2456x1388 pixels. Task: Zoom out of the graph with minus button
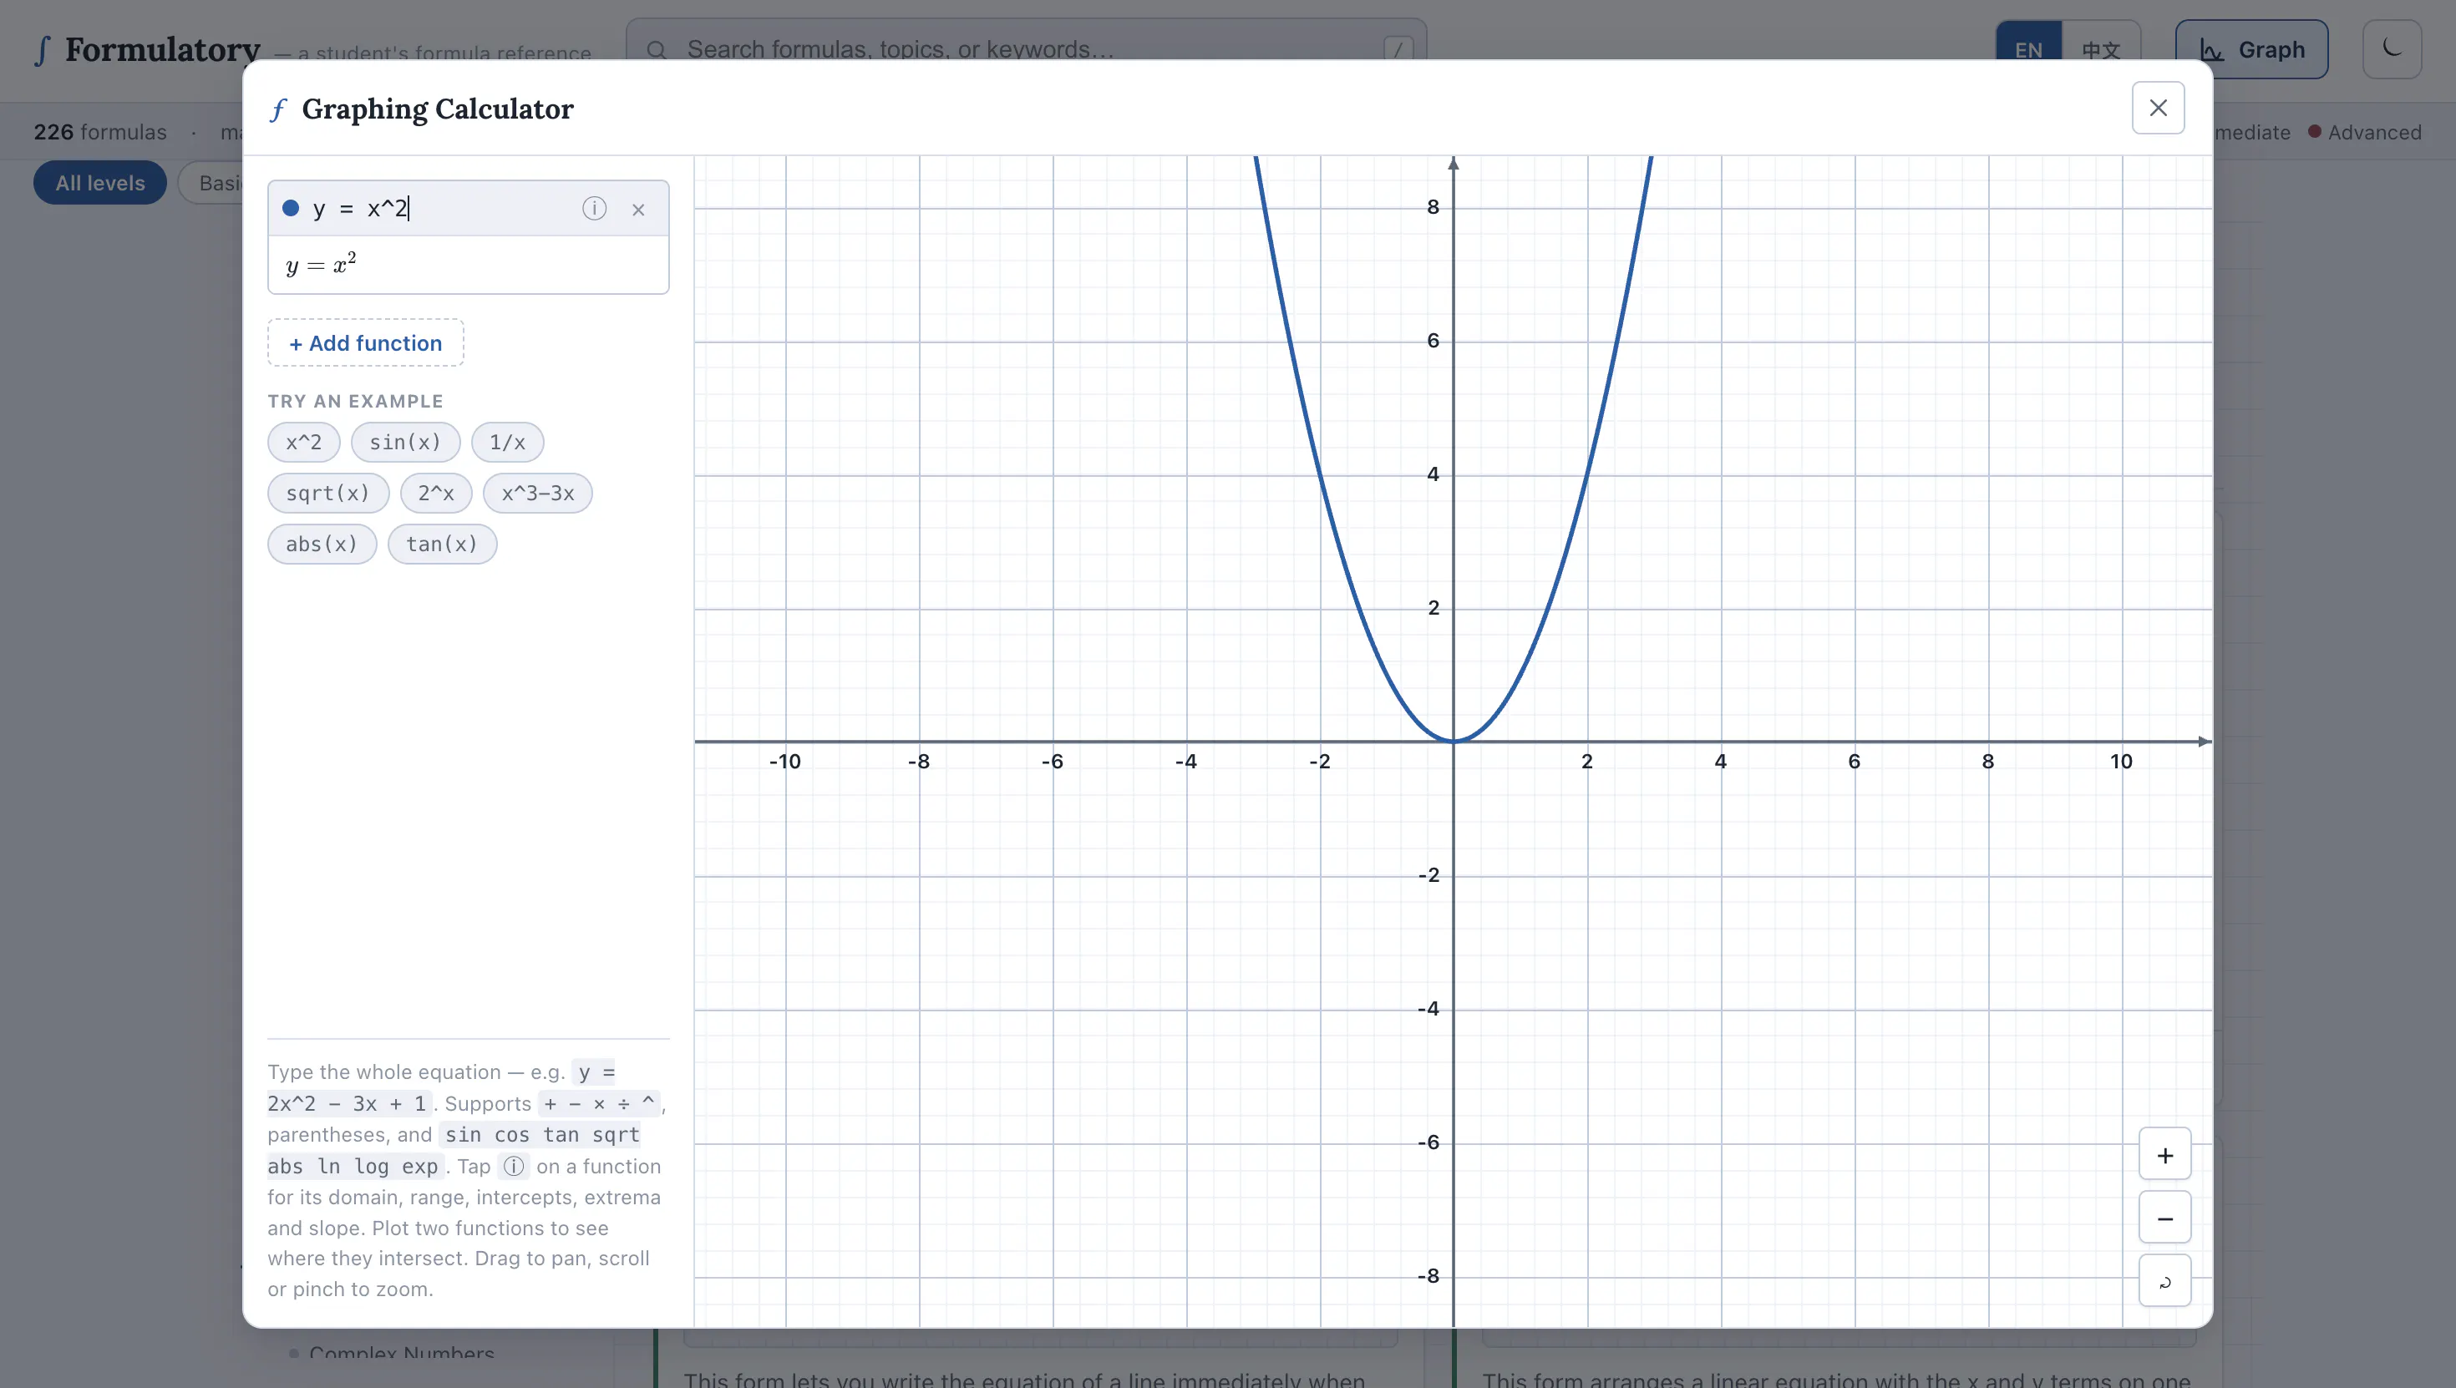(x=2164, y=1218)
